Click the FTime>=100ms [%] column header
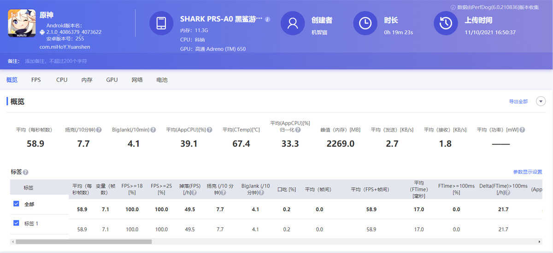Image resolution: width=553 pixels, height=253 pixels. coord(456,189)
